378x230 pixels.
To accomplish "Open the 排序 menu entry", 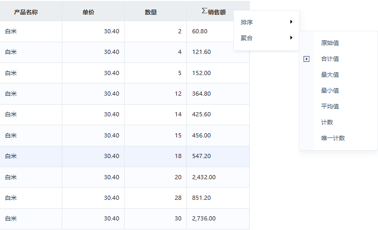I will coord(267,22).
